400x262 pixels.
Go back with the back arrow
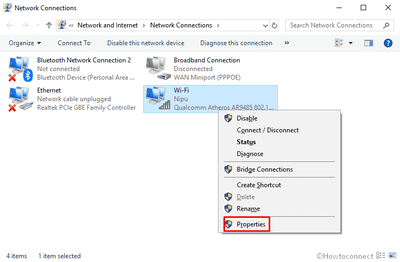[10, 25]
